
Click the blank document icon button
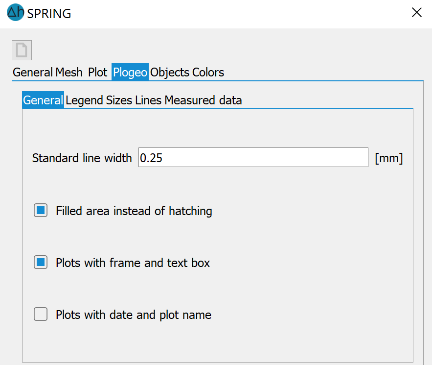coord(22,50)
